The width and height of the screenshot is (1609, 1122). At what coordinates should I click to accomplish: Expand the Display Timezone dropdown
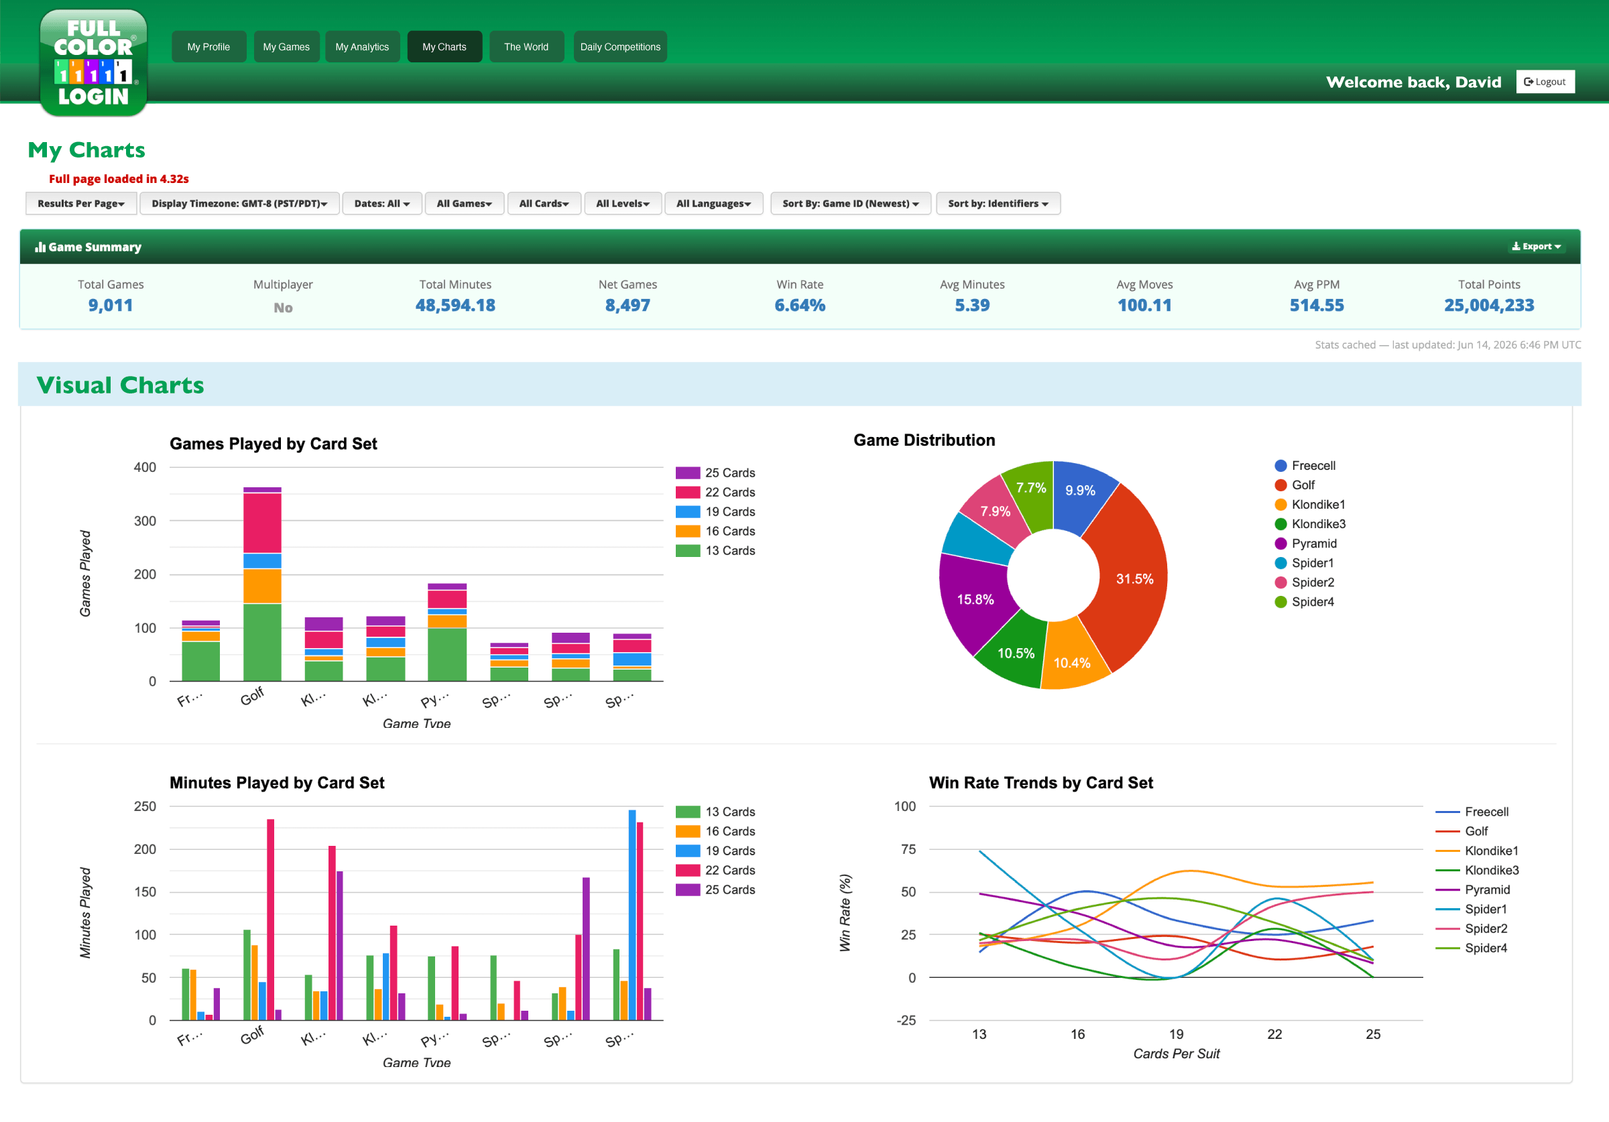[x=239, y=203]
